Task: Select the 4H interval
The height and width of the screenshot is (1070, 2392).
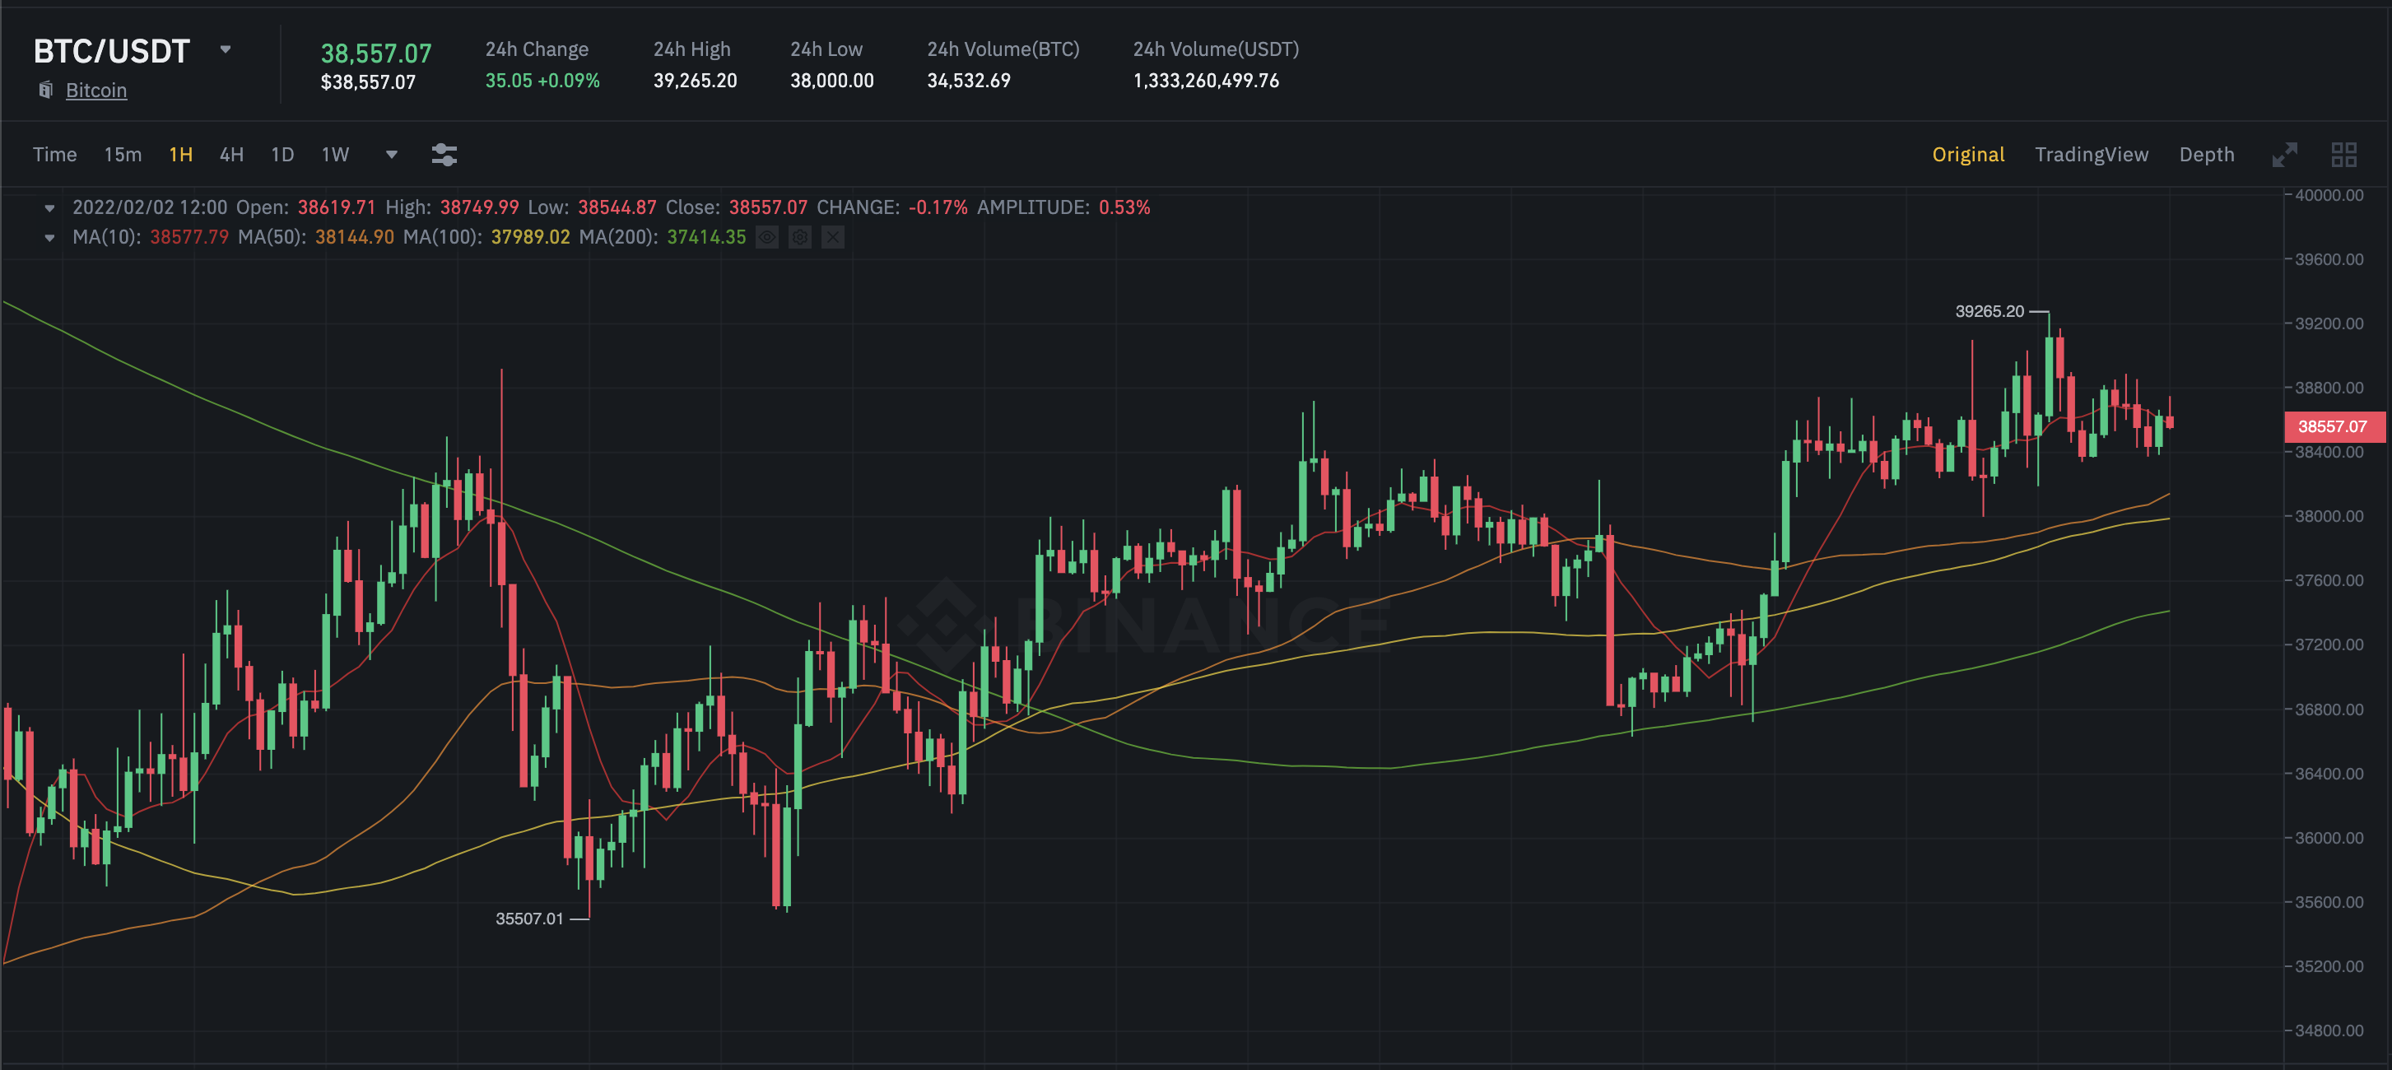Action: click(231, 154)
